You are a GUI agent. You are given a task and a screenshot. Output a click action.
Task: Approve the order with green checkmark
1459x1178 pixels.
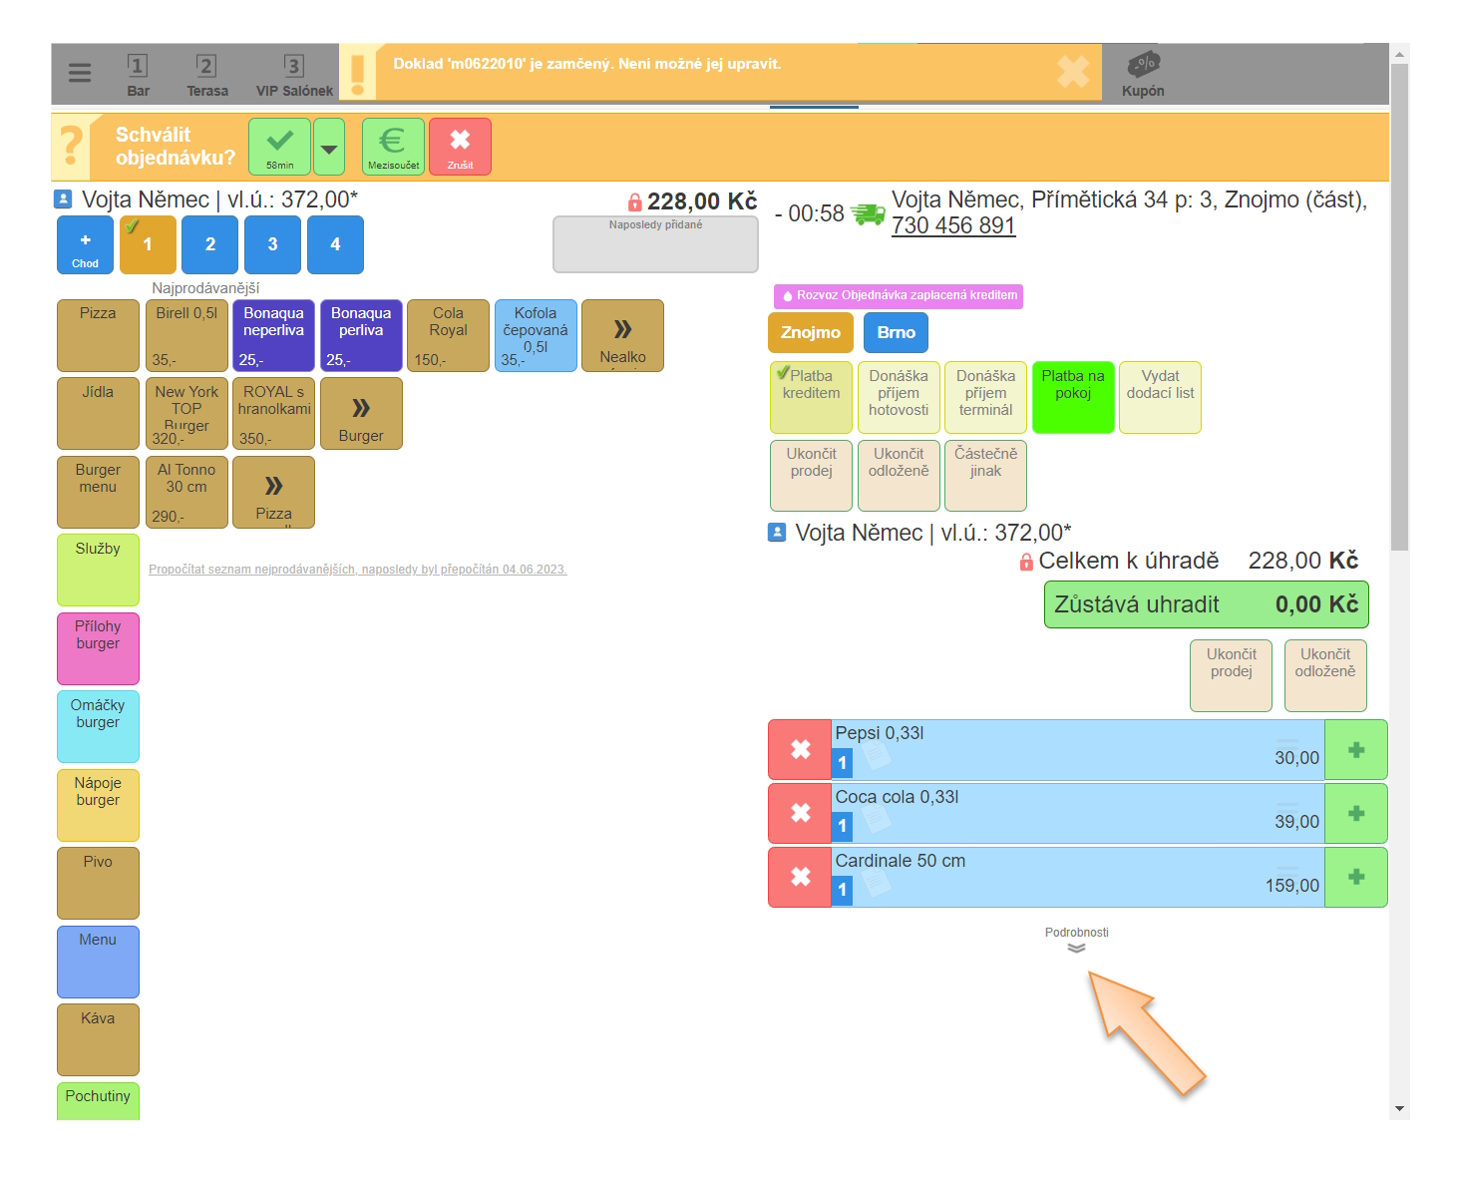tap(279, 146)
